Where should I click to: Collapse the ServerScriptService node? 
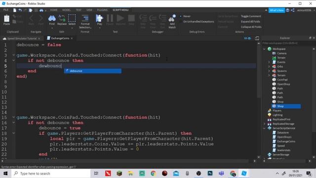coord(265,128)
